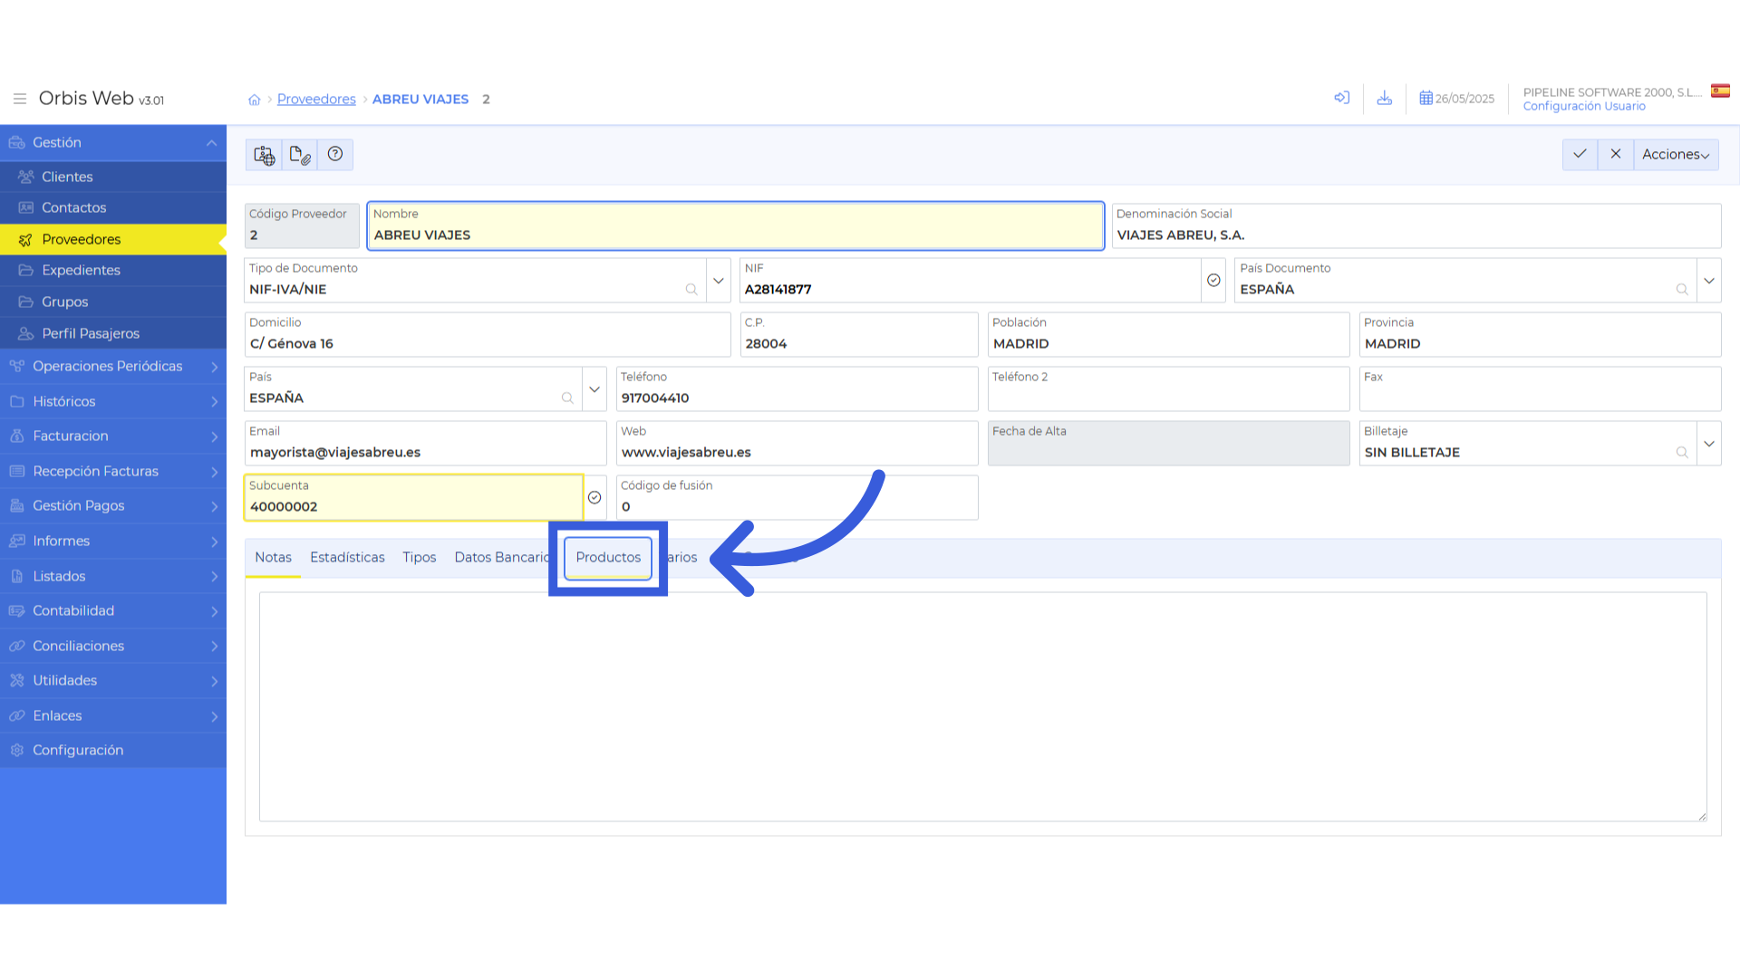Click the Teléfono field 917004410
The image size is (1740, 978).
point(797,388)
